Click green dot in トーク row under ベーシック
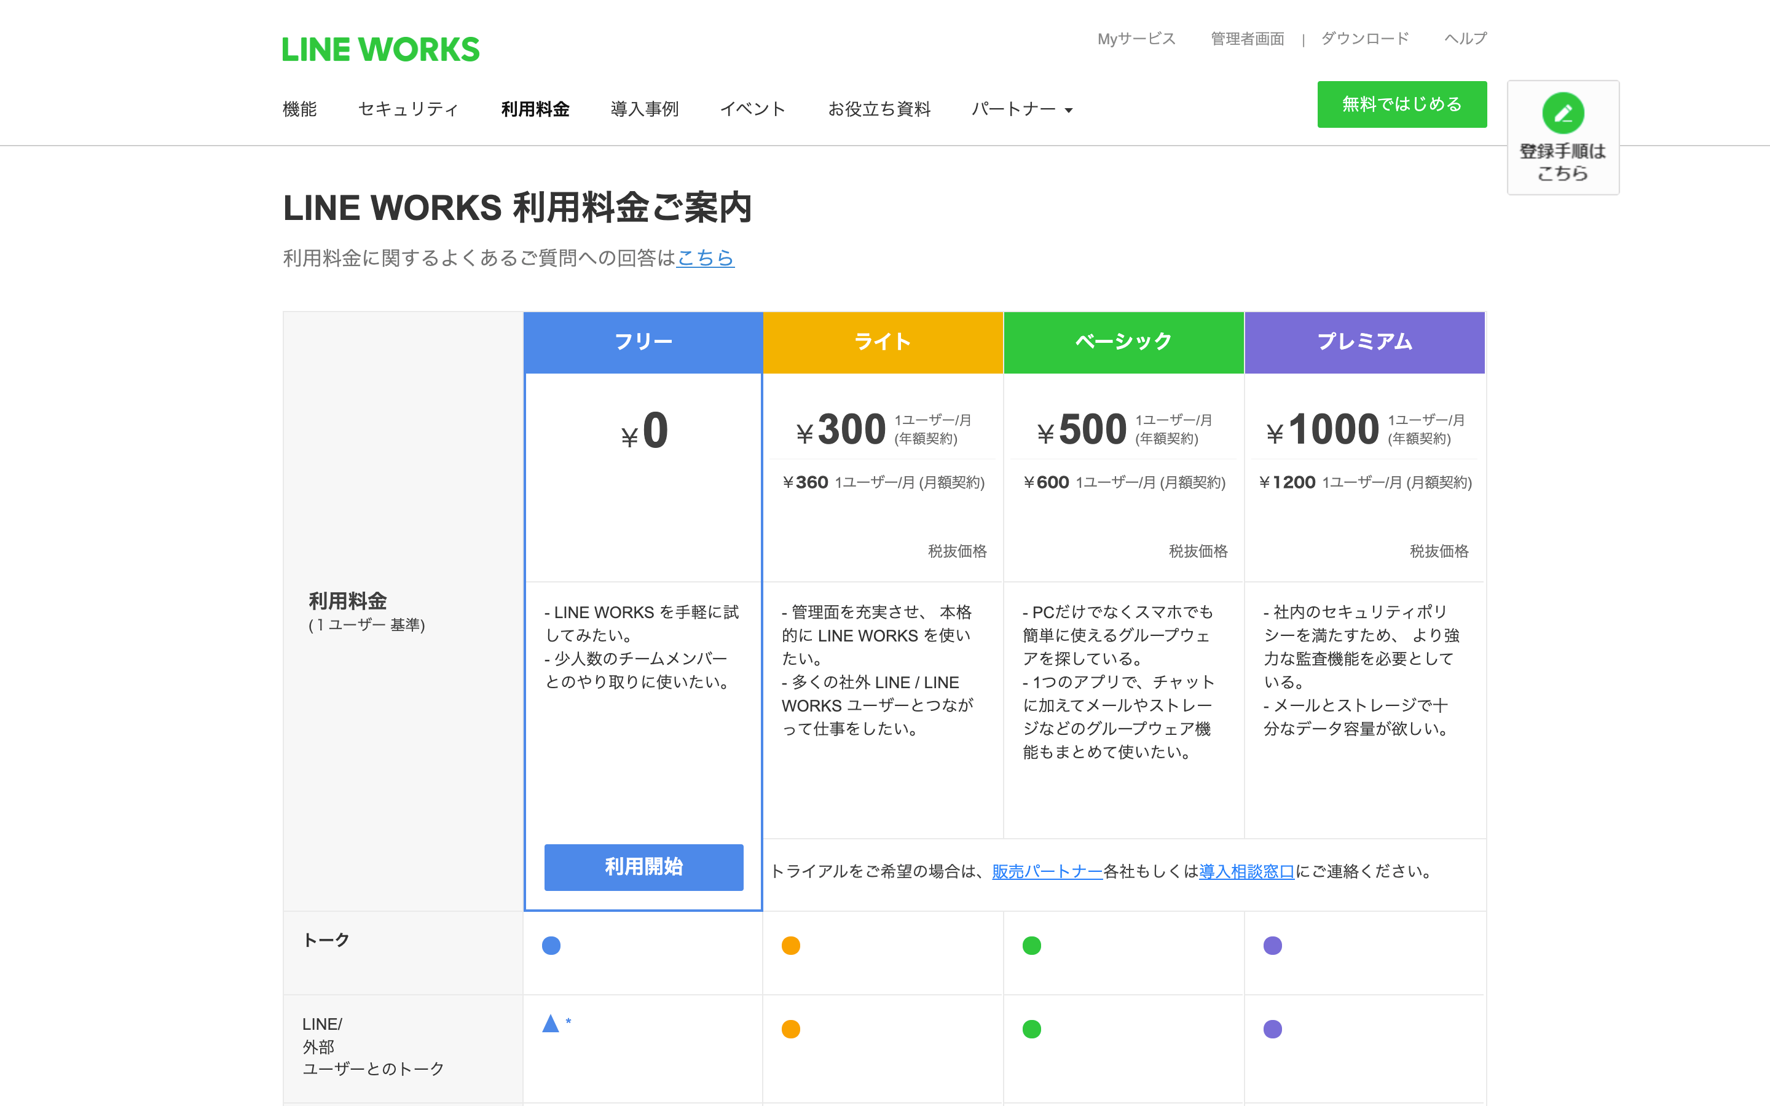The height and width of the screenshot is (1106, 1770). click(1031, 946)
